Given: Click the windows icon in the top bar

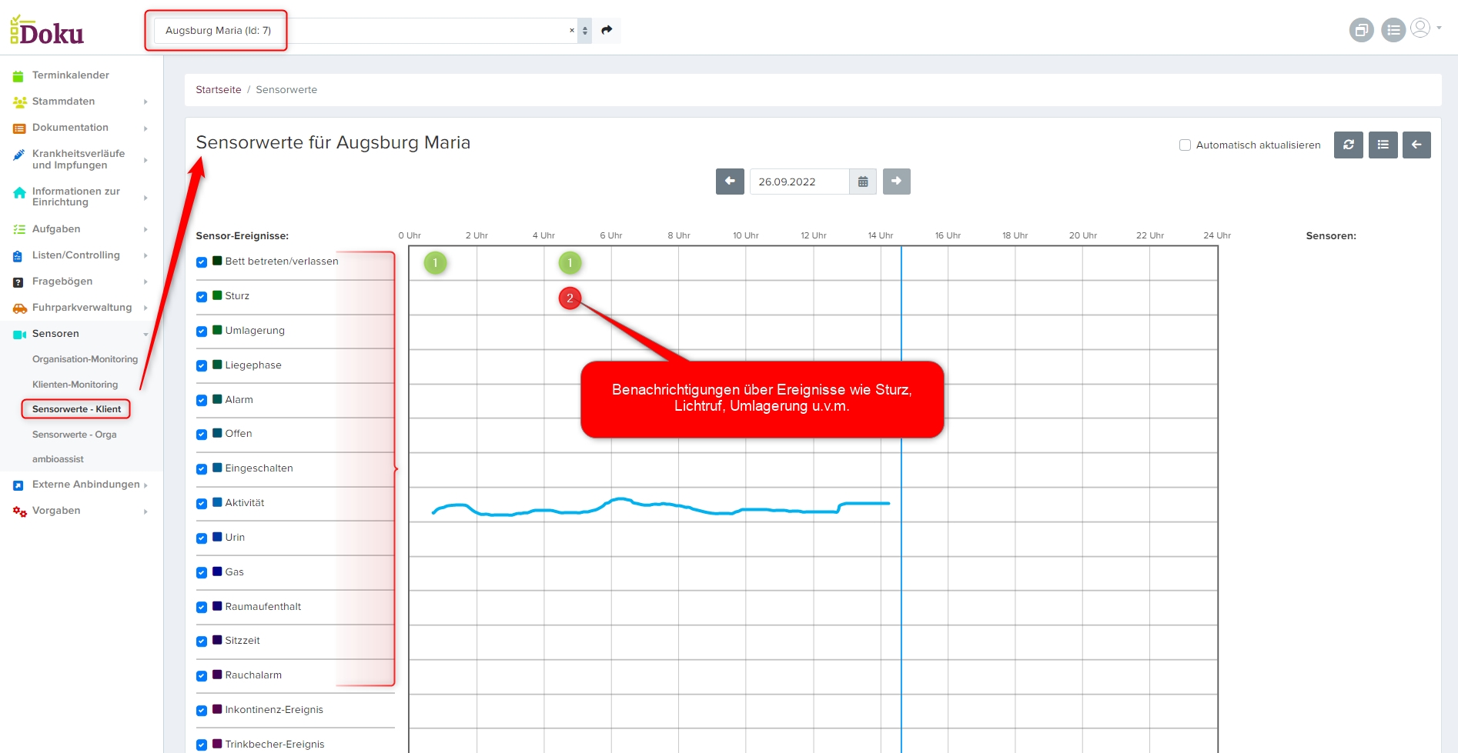Looking at the screenshot, I should point(1362,30).
